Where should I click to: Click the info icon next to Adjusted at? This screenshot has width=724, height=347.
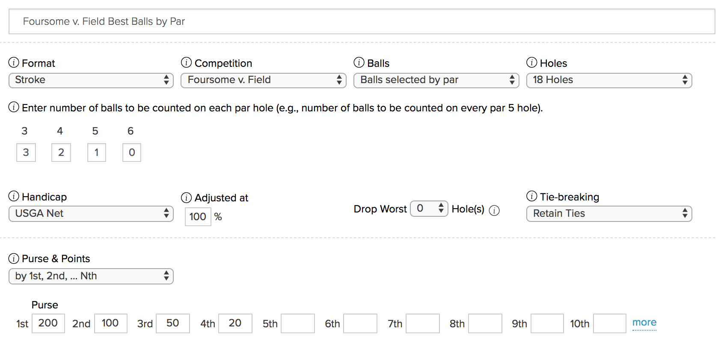click(187, 197)
